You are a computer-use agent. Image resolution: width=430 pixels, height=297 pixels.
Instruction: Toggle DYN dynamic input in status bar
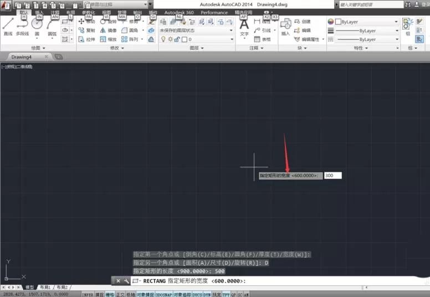coord(207,295)
